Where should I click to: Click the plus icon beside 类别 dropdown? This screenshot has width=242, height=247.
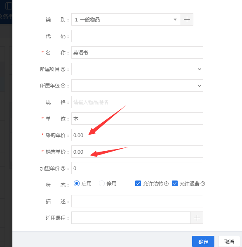pyautogui.click(x=187, y=19)
